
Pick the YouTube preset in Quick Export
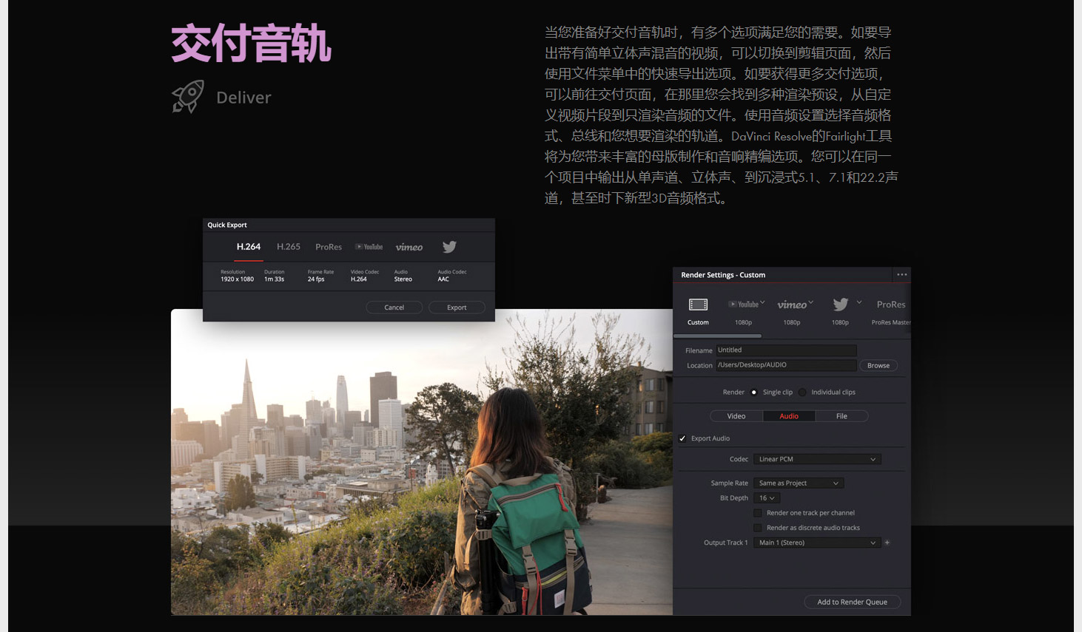(369, 247)
